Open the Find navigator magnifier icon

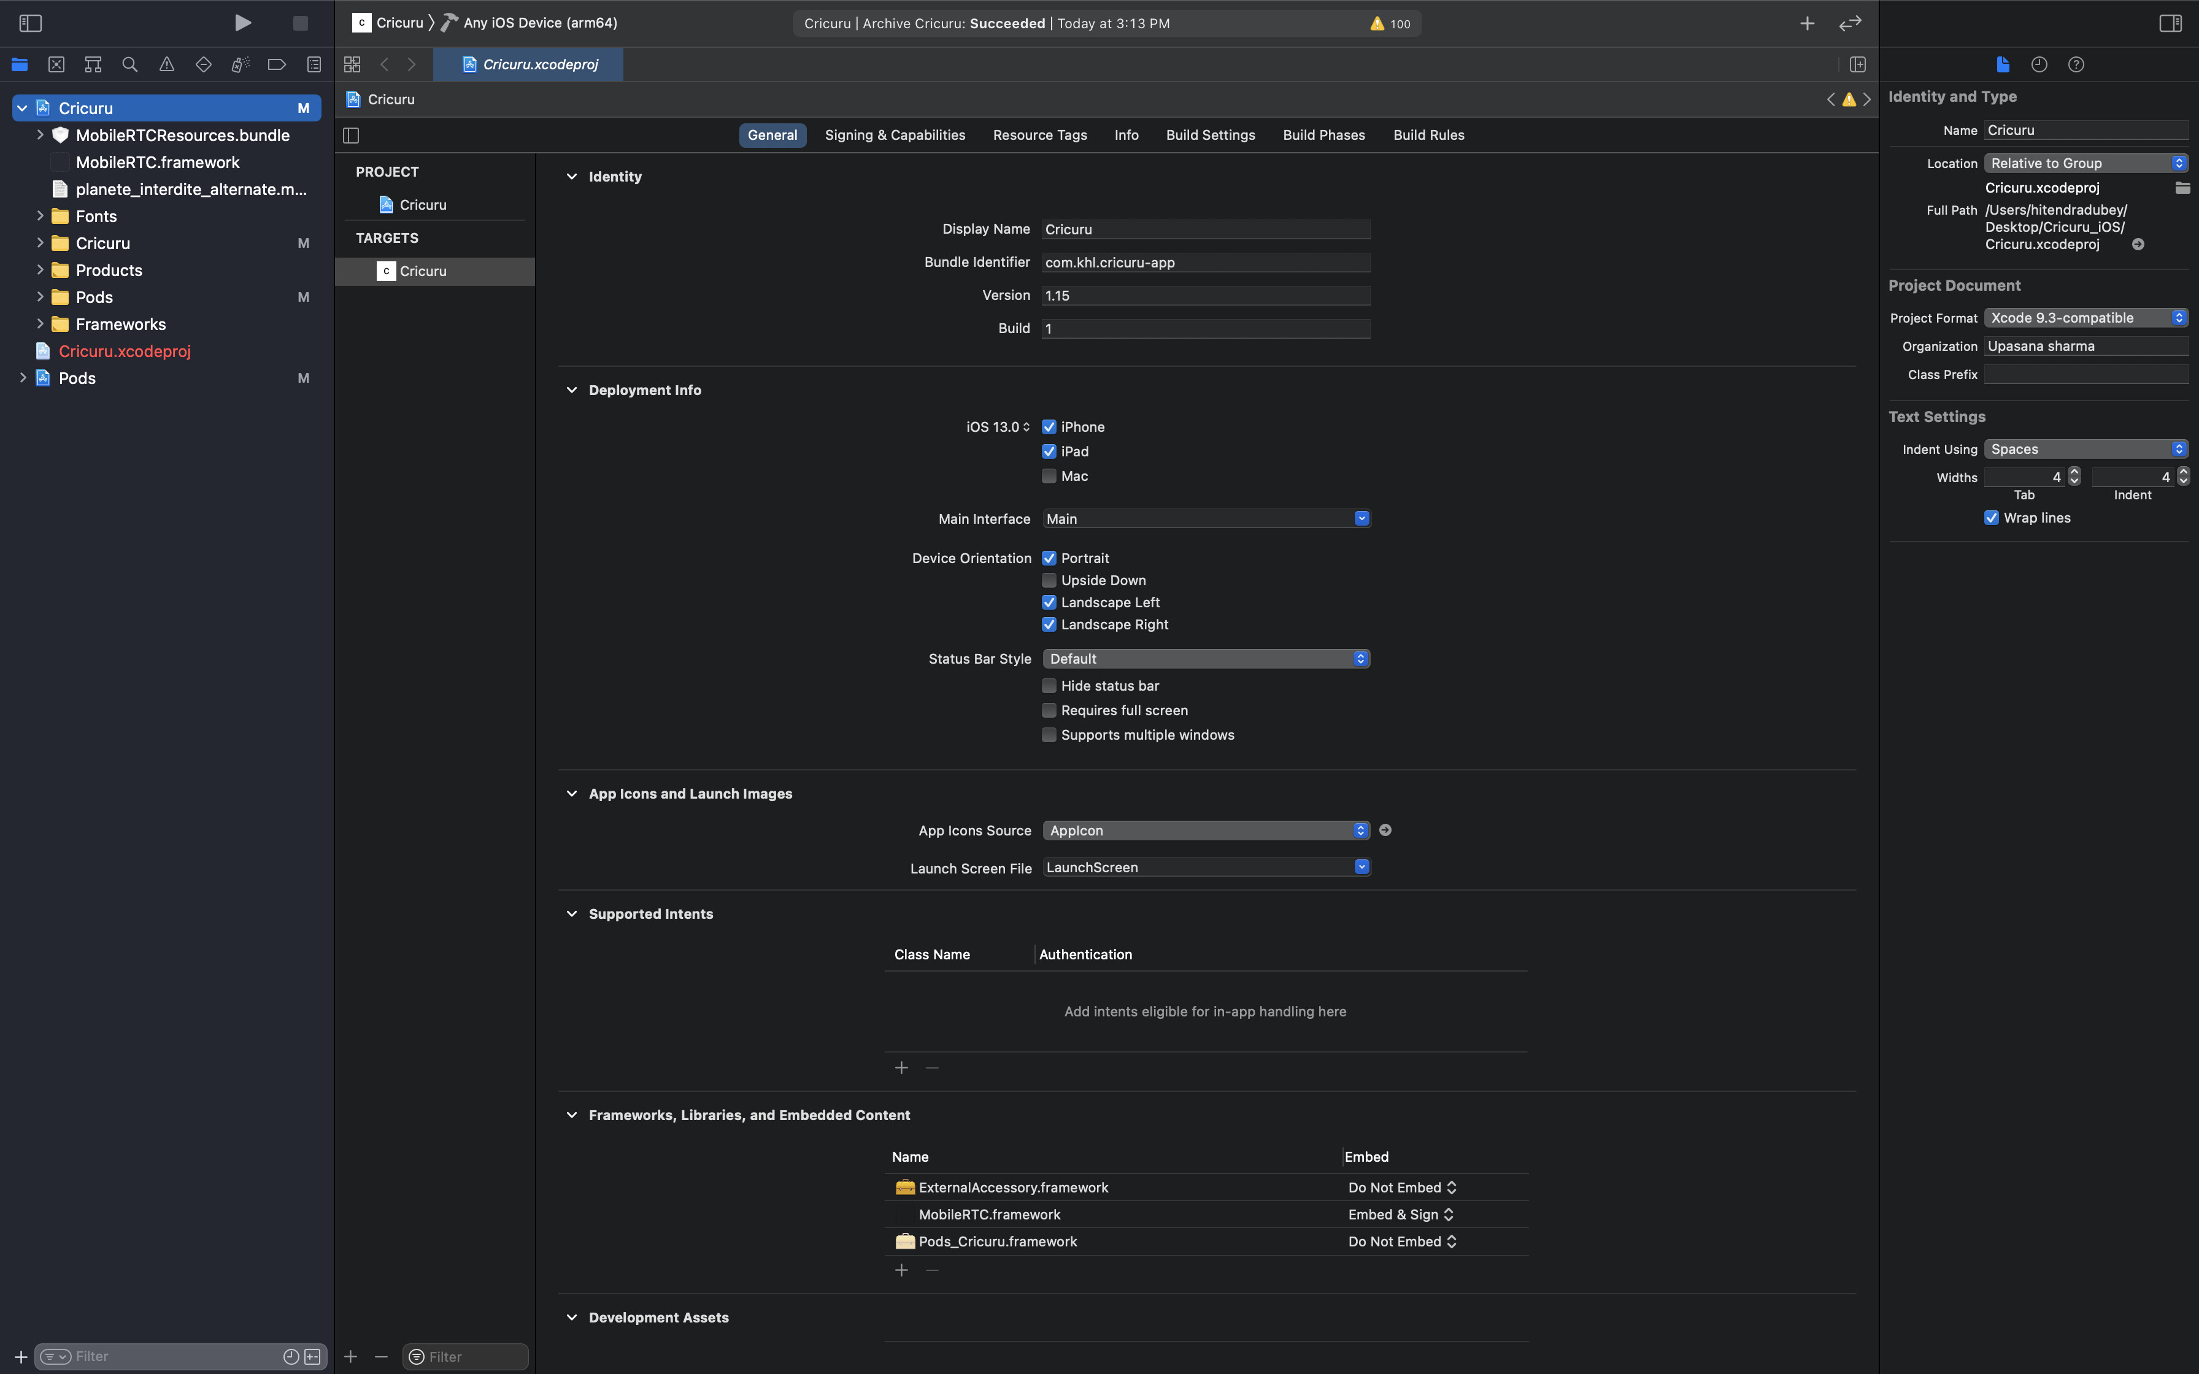click(x=130, y=64)
